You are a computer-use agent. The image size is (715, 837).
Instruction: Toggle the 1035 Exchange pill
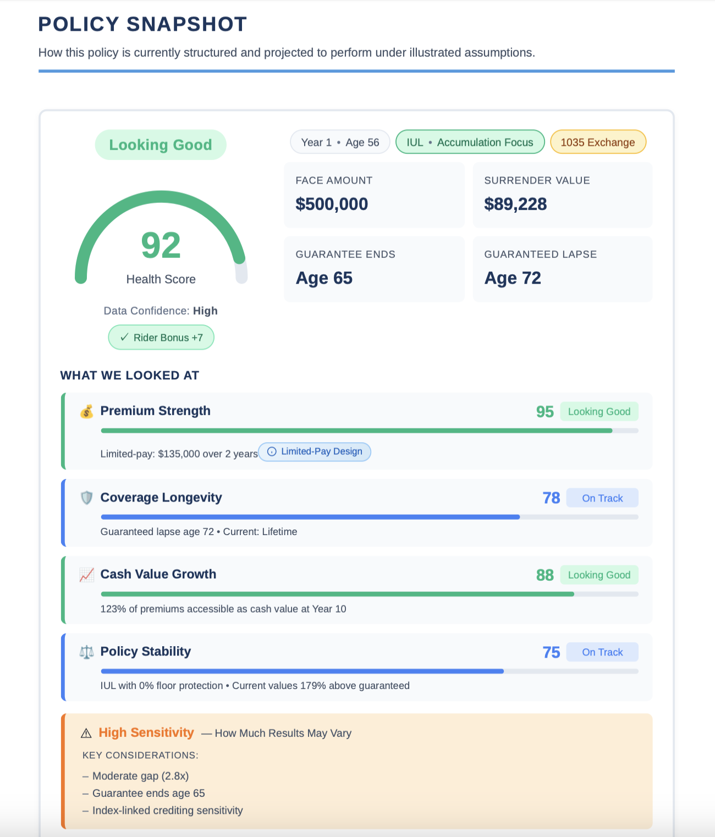click(x=598, y=141)
